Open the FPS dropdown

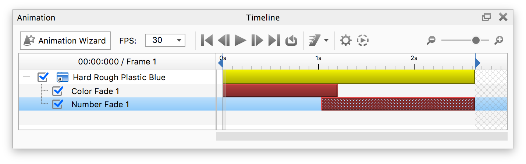(165, 40)
